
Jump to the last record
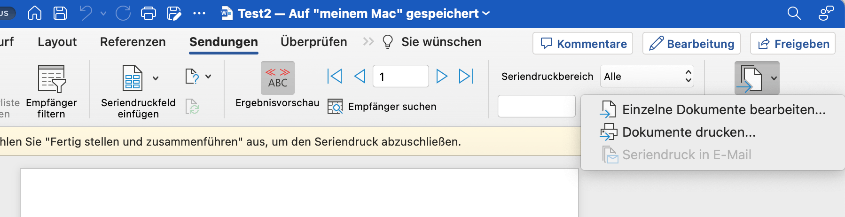pos(466,76)
